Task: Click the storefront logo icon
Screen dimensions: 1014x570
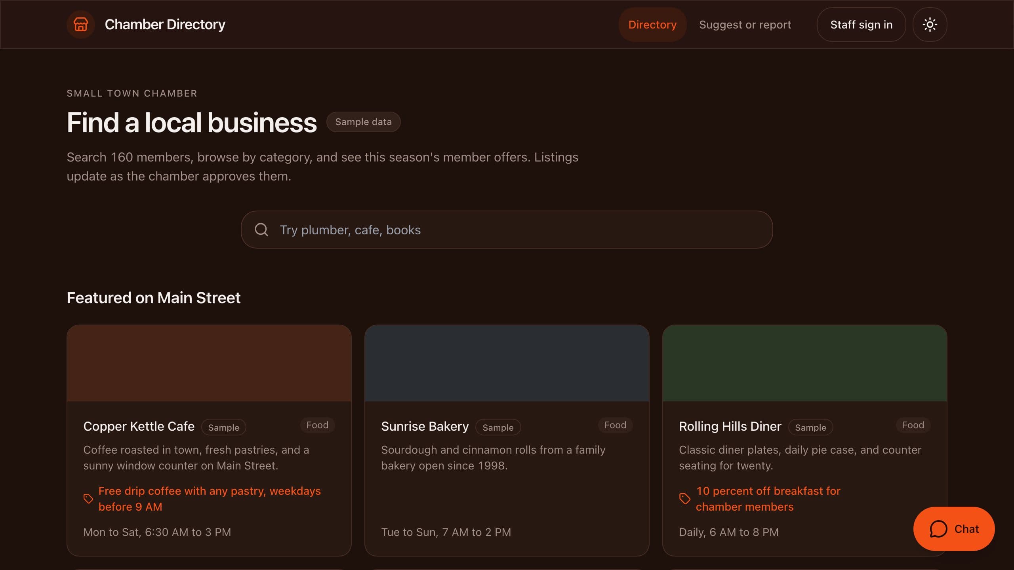Action: pos(81,25)
